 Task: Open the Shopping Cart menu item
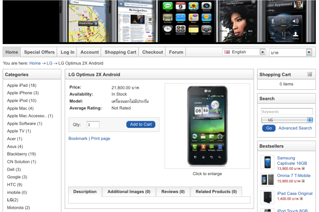tap(121, 52)
